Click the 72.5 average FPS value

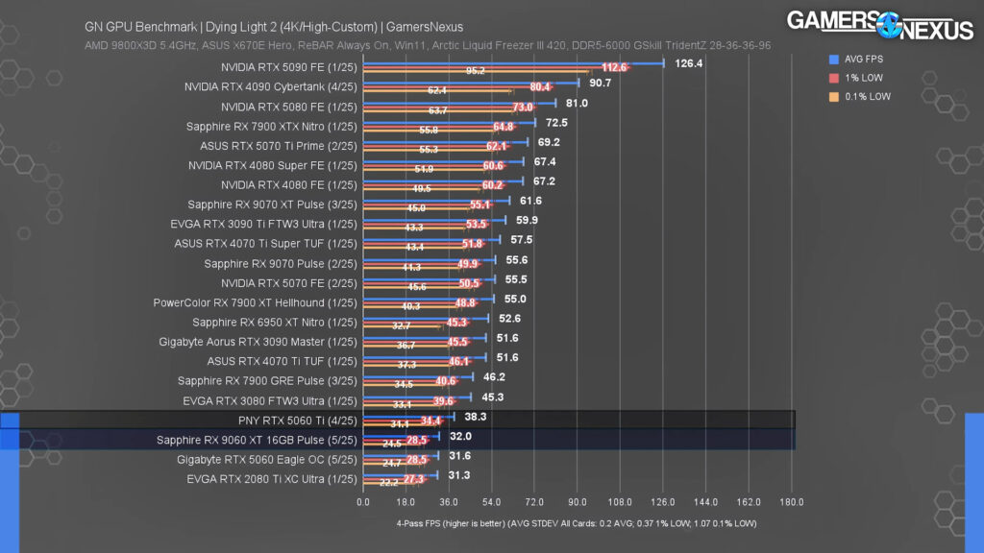556,122
